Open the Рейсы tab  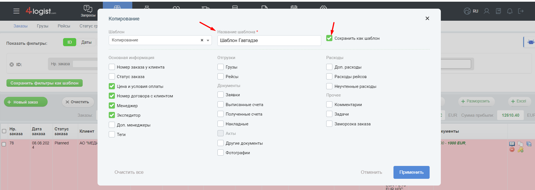[64, 26]
